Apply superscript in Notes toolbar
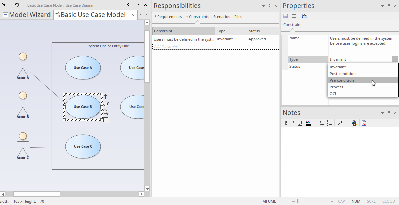This screenshot has height=205, width=399. pos(340,123)
